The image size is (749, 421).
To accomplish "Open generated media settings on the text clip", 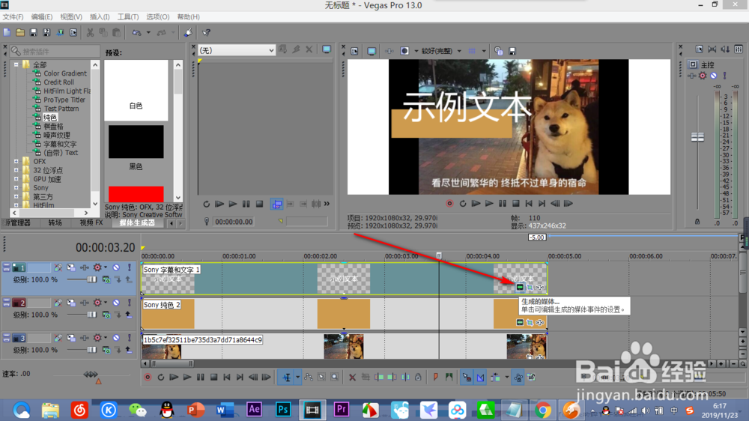I will [x=520, y=287].
